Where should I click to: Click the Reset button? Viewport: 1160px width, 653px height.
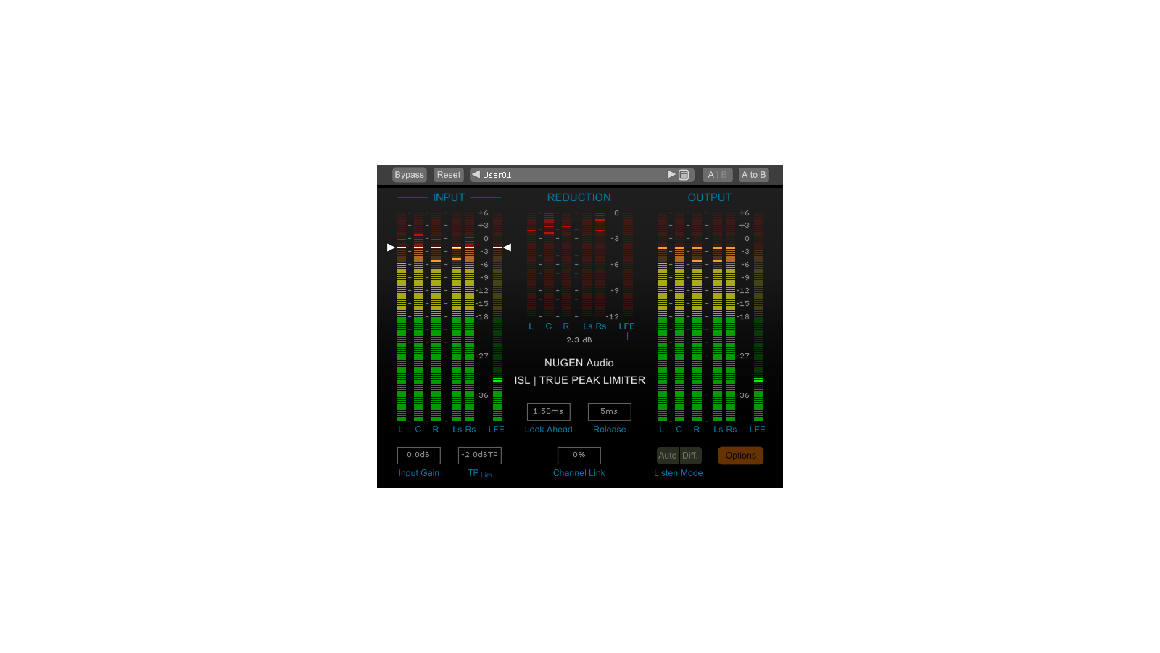click(x=448, y=175)
